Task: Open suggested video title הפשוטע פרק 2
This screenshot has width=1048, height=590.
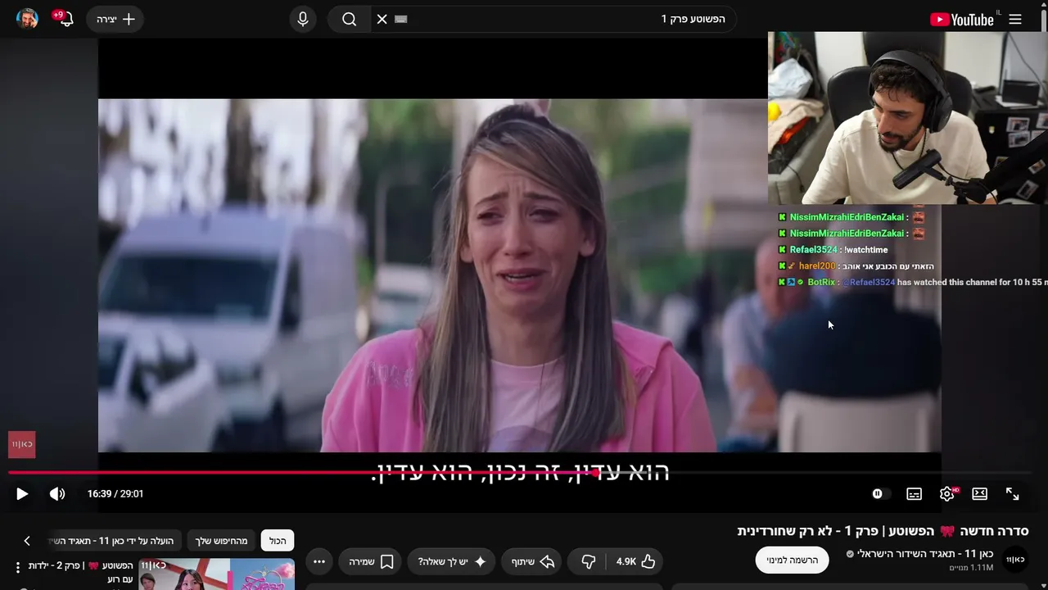Action: tap(80, 572)
